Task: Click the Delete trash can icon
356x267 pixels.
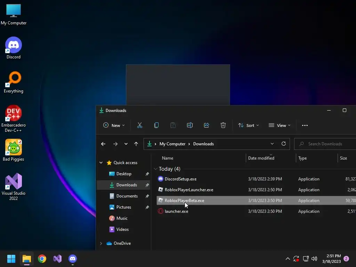Action: (223, 125)
